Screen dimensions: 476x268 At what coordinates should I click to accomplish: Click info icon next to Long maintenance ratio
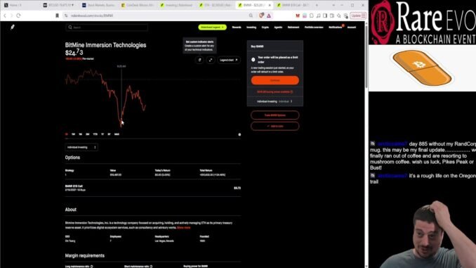(92, 267)
